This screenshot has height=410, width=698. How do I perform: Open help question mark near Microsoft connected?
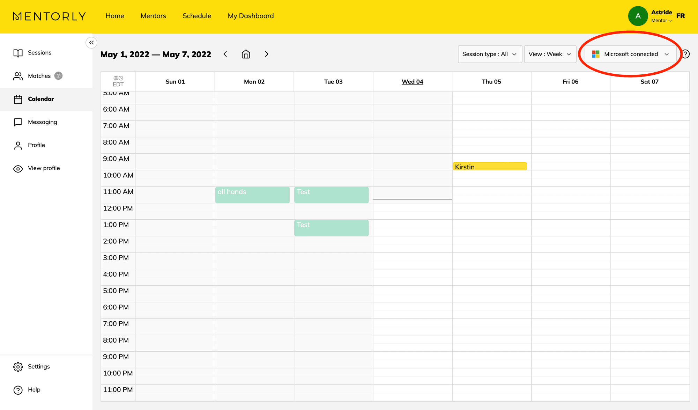tap(685, 54)
